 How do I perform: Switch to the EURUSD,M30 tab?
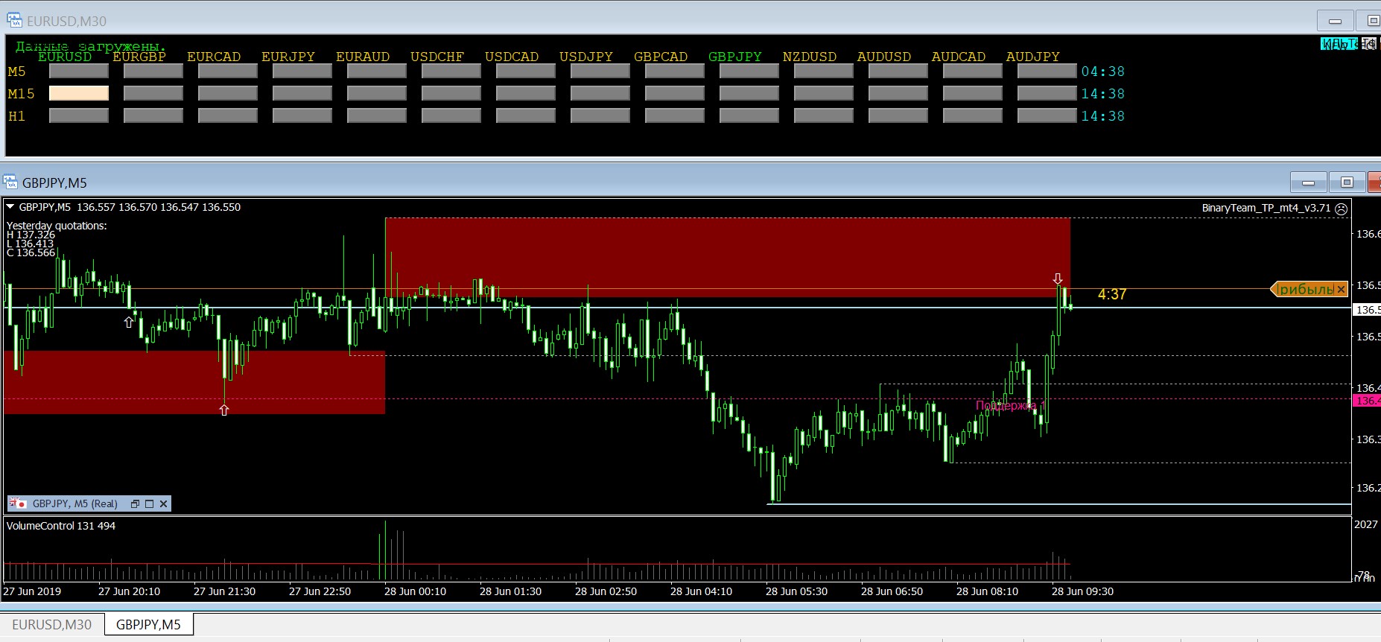tap(52, 624)
